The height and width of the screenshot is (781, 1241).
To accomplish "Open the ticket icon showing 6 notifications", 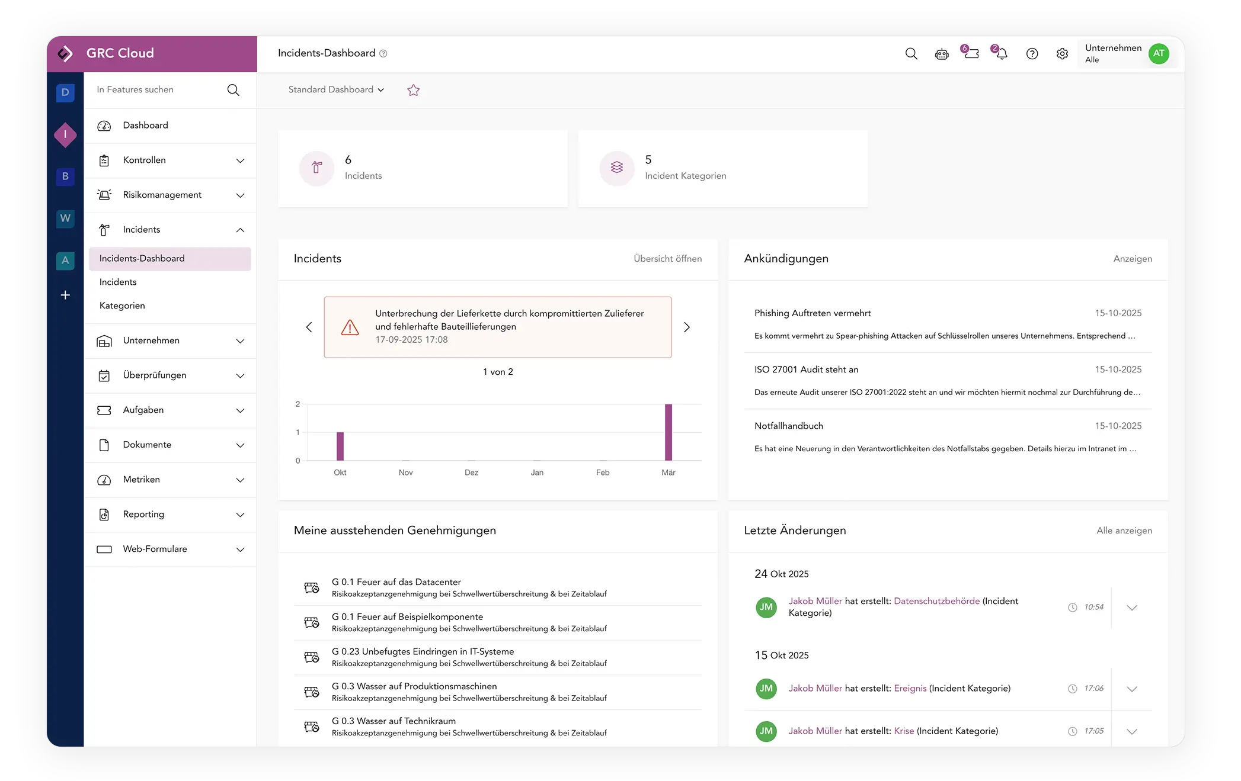I will click(x=971, y=53).
